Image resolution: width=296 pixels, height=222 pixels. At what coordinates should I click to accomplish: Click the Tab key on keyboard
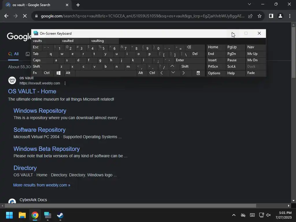click(39, 54)
